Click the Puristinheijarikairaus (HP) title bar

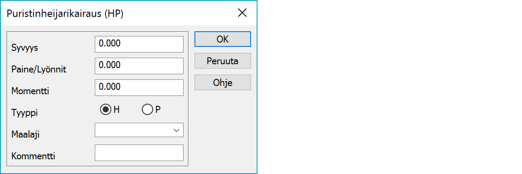65,13
